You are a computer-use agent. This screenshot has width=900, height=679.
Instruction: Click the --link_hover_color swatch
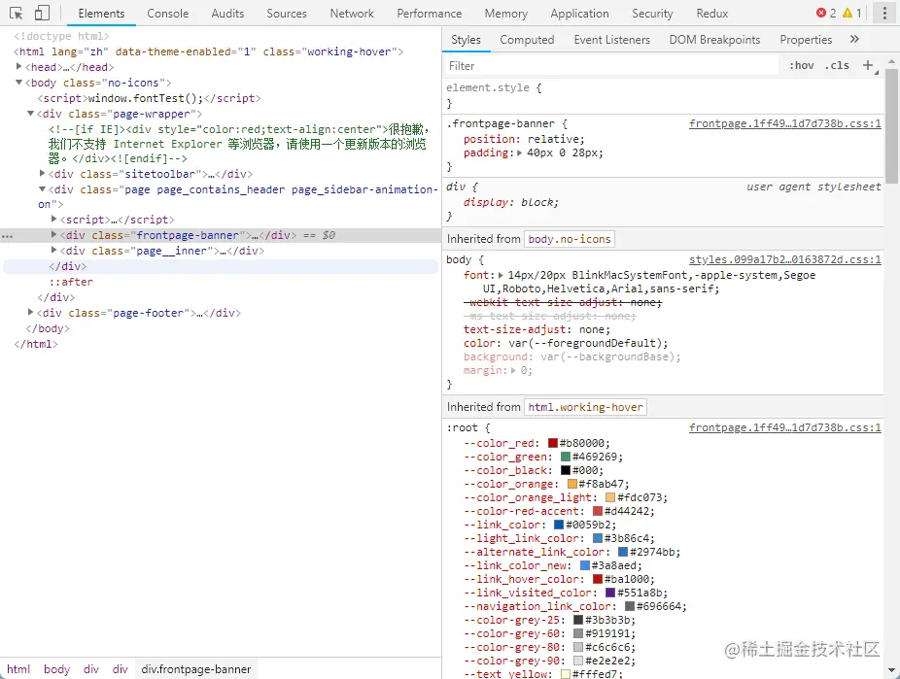[598, 579]
